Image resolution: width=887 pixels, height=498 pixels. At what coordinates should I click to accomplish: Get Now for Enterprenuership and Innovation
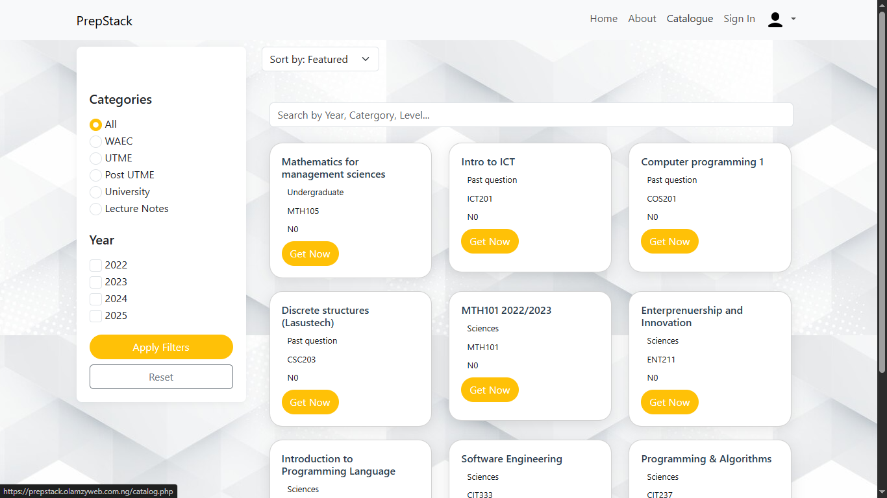[x=669, y=402]
